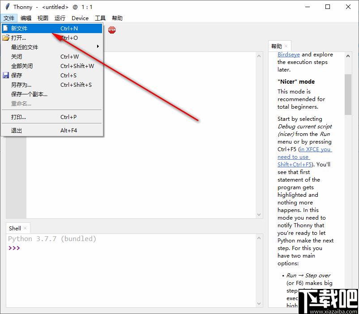This screenshot has height=314, width=359.
Task: Choose 保存一个副本... entry
Action: (52, 94)
